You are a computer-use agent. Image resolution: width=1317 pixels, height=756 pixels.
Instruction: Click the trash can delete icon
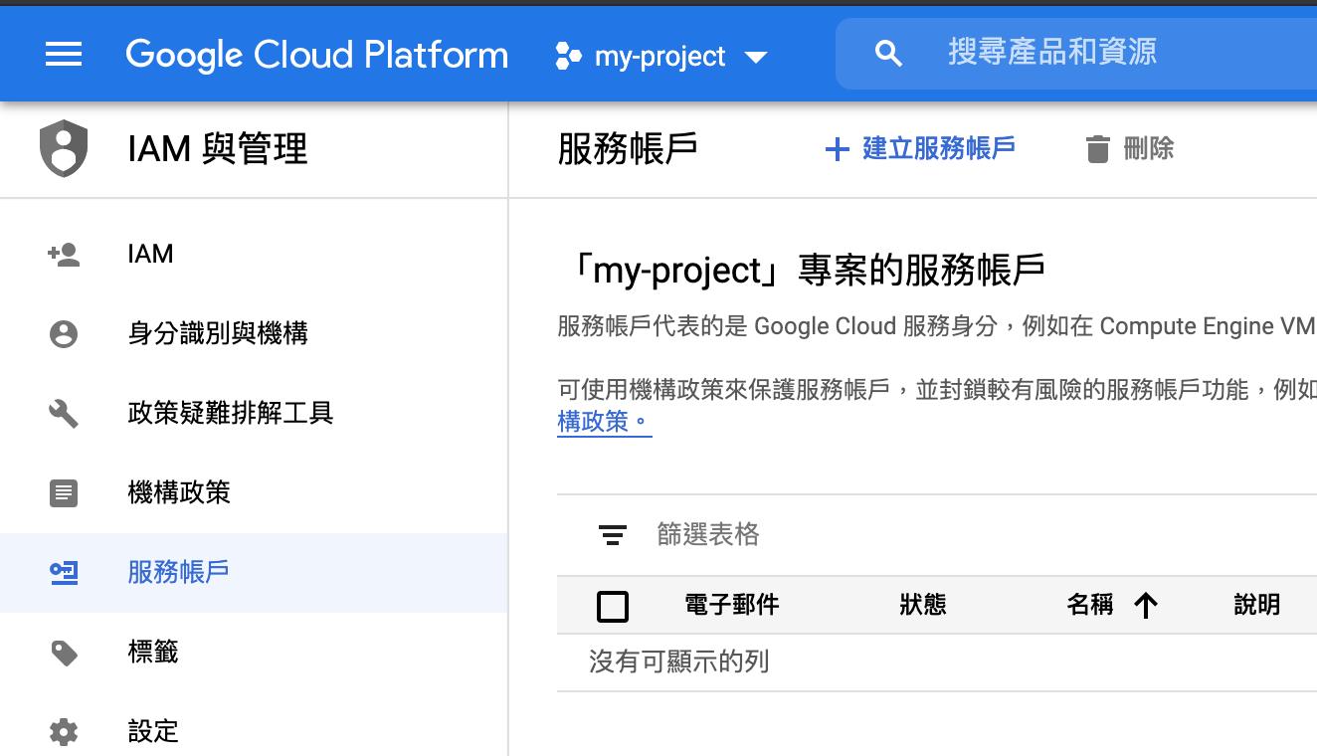click(1097, 149)
